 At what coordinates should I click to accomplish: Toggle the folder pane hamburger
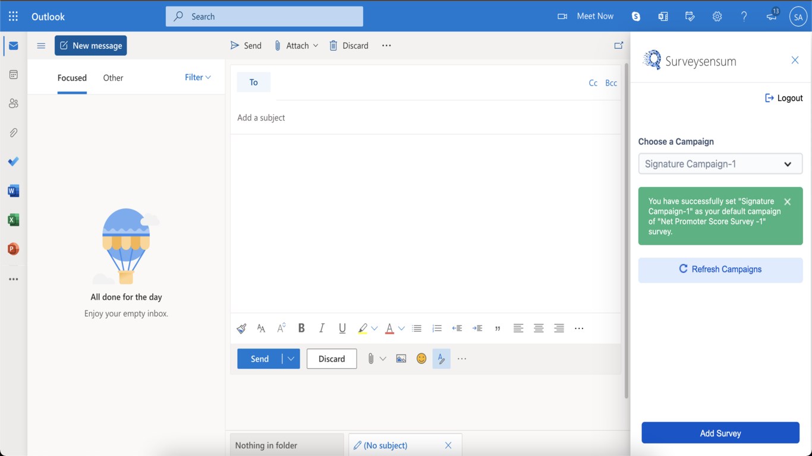pyautogui.click(x=41, y=46)
